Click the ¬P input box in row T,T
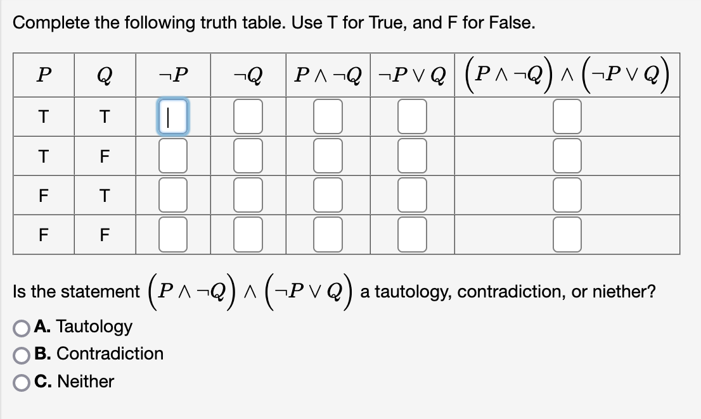This screenshot has height=419, width=701. pos(172,116)
